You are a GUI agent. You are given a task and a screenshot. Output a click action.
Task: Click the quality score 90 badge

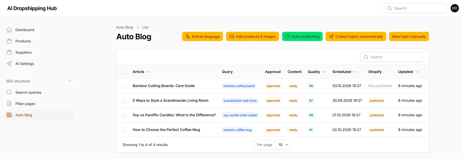coord(311,86)
